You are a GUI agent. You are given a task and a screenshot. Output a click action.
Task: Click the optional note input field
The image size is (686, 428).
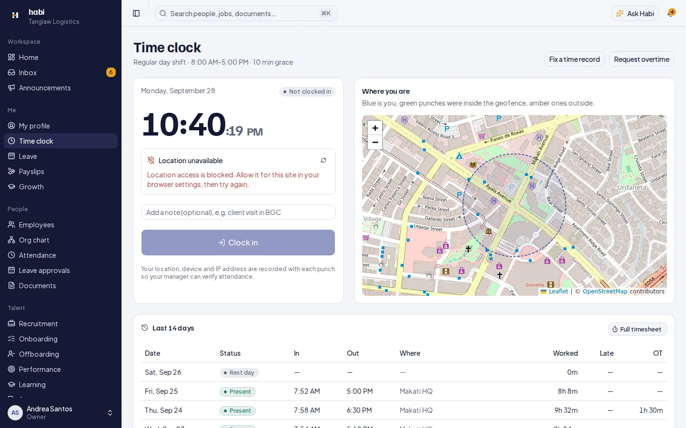click(x=238, y=212)
